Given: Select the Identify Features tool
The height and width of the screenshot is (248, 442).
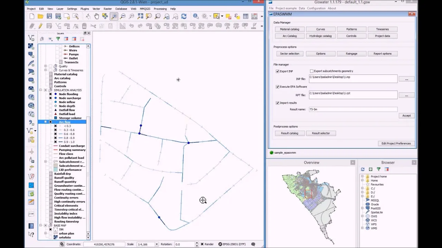Looking at the screenshot, I should coord(195,16).
